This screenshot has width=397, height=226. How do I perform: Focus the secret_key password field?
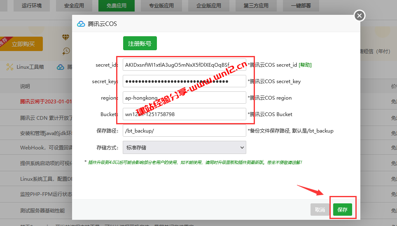click(x=184, y=81)
